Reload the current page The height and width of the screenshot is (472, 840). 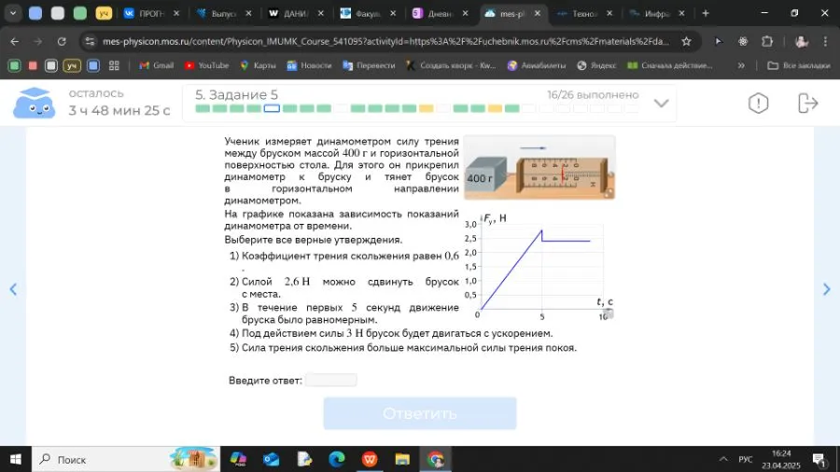(62, 41)
